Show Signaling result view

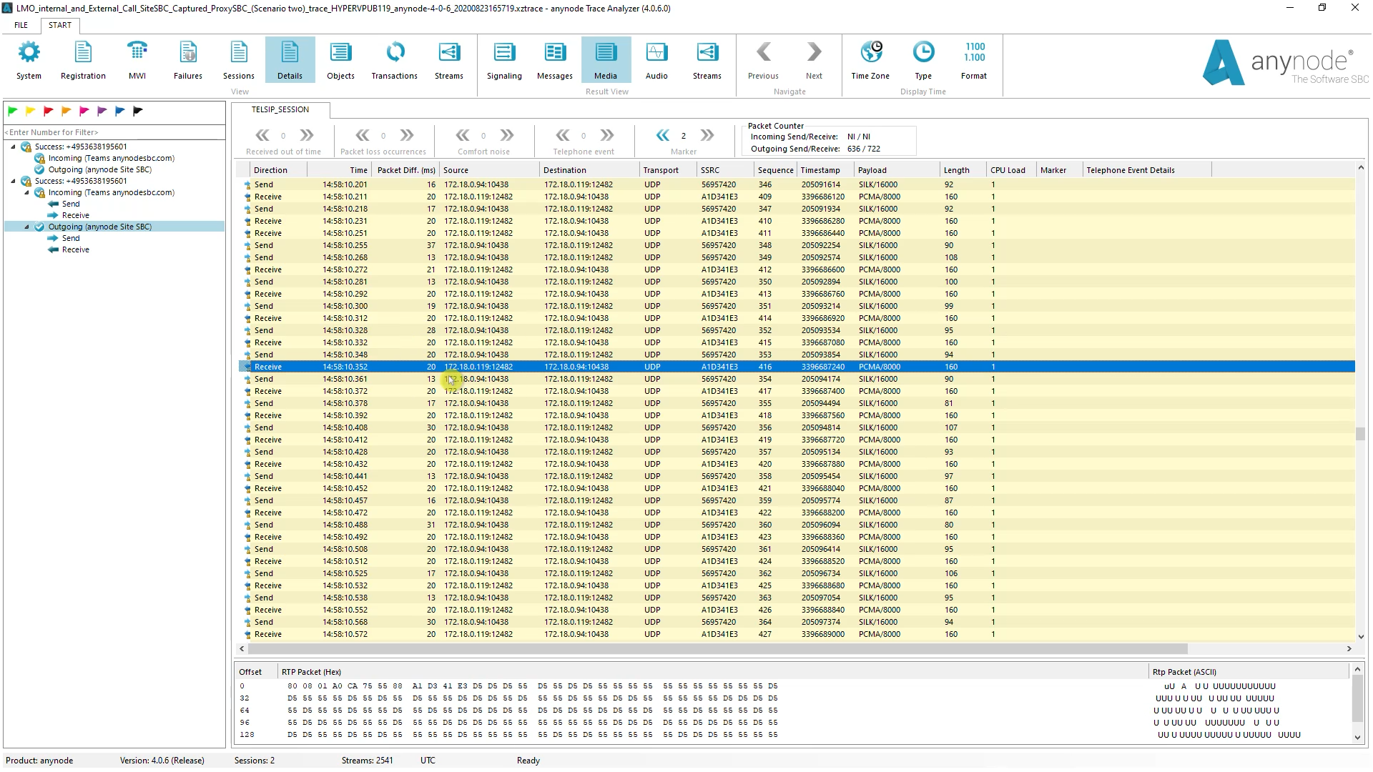pos(504,60)
